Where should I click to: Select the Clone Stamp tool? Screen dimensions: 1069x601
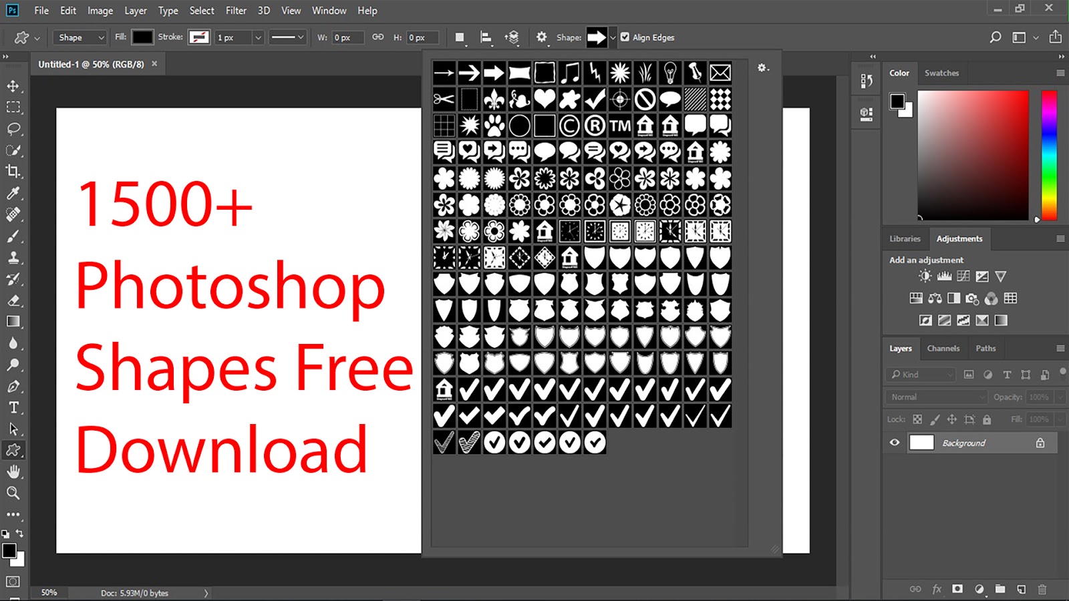tap(13, 258)
